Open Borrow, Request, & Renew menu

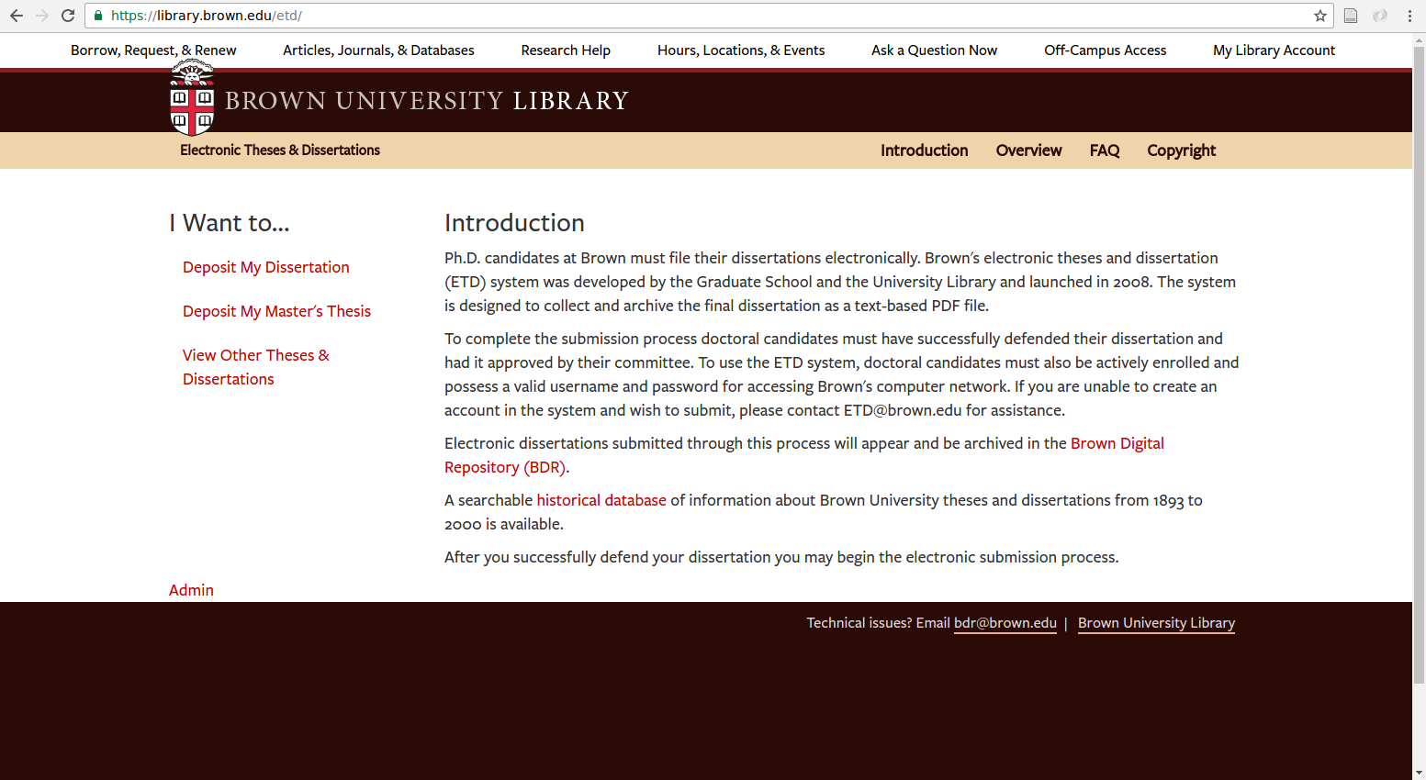(x=153, y=50)
